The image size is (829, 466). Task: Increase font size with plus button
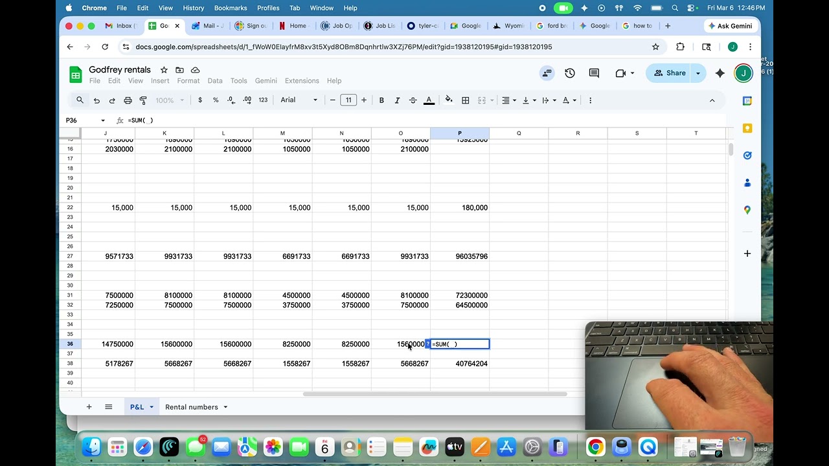click(364, 100)
